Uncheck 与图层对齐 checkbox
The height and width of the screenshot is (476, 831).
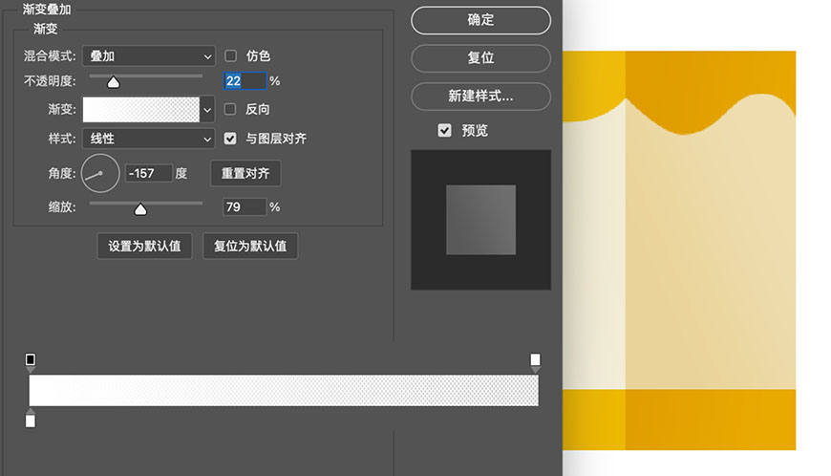click(x=230, y=139)
